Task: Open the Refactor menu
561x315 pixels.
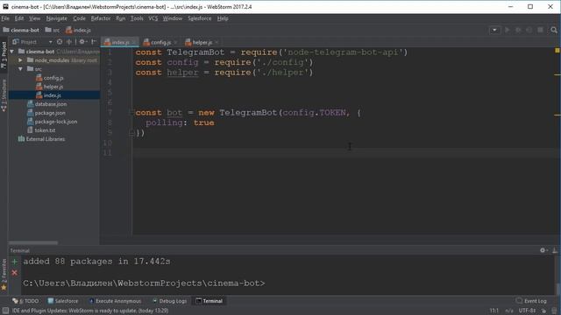Action: [x=101, y=18]
